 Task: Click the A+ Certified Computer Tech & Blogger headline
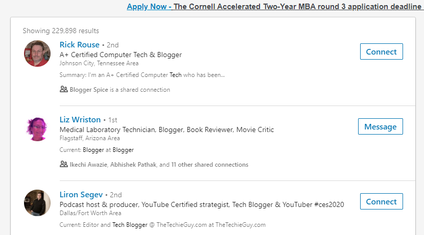(121, 55)
